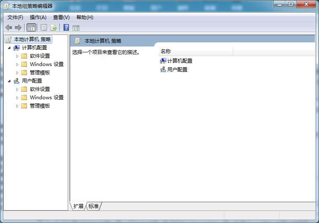The image size is (319, 223).
Task: Click the Export List toolbar icon
Action: [x=54, y=27]
